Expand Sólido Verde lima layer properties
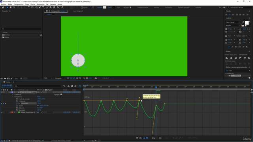The image size is (253, 142). (x=10, y=112)
